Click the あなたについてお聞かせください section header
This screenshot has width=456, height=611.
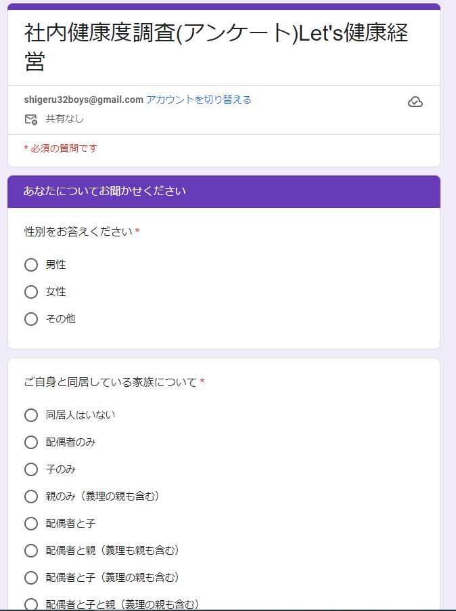105,191
